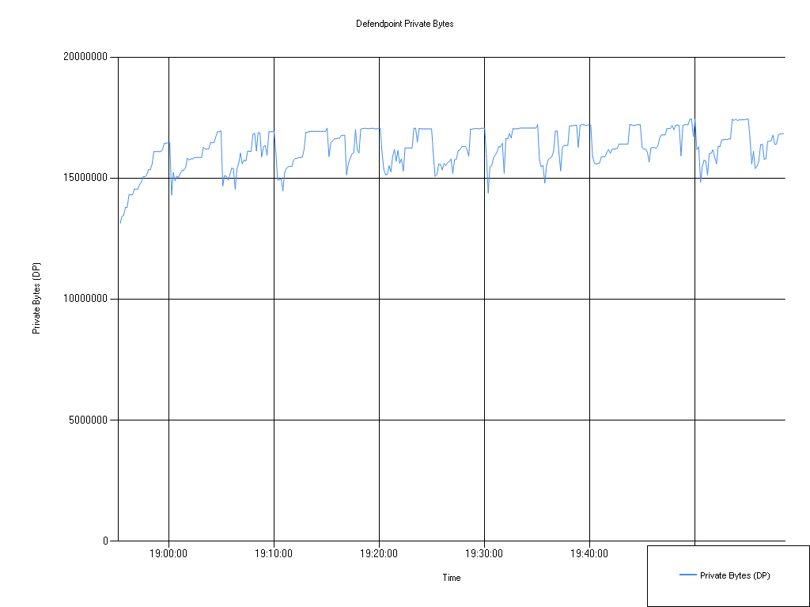Viewport: 810px width, 607px height.
Task: Click the blue line sample in legend
Action: [689, 575]
